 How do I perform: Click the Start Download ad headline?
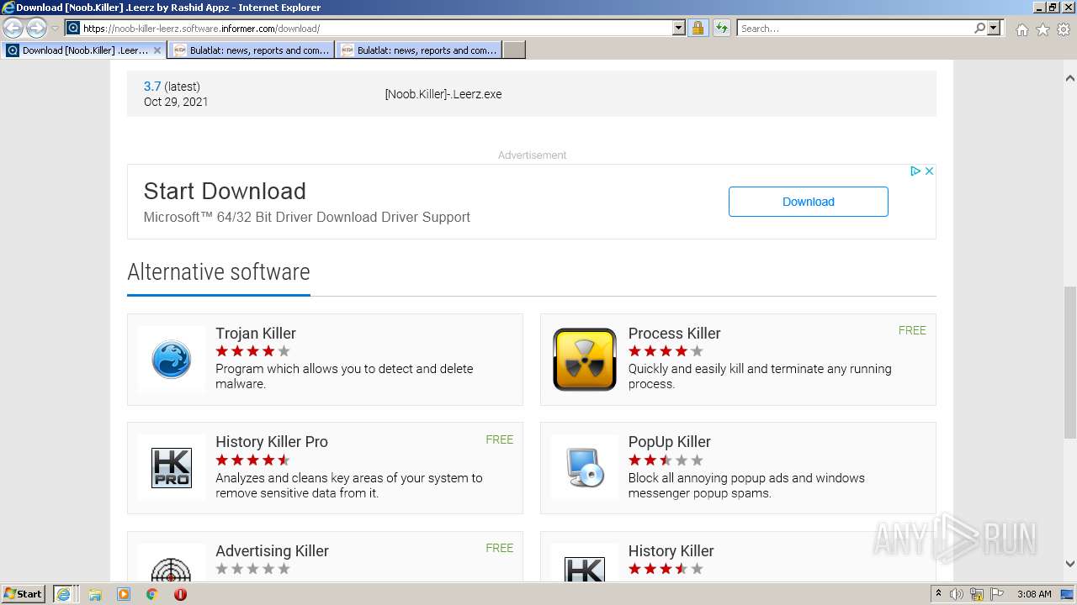point(225,191)
